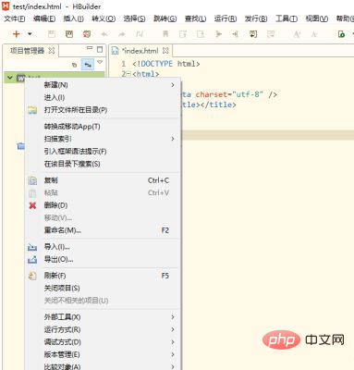Image resolution: width=354 pixels, height=370 pixels.
Task: Expand the 新建(N) submenu in context menu
Action: 103,85
